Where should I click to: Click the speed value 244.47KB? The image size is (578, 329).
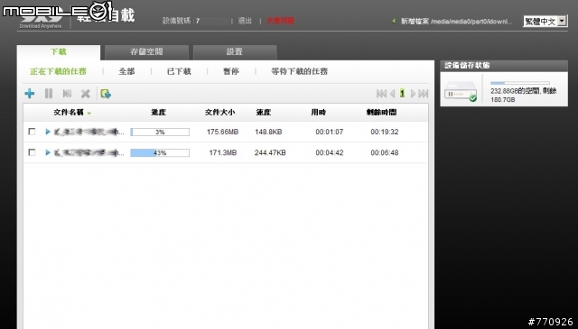(270, 152)
